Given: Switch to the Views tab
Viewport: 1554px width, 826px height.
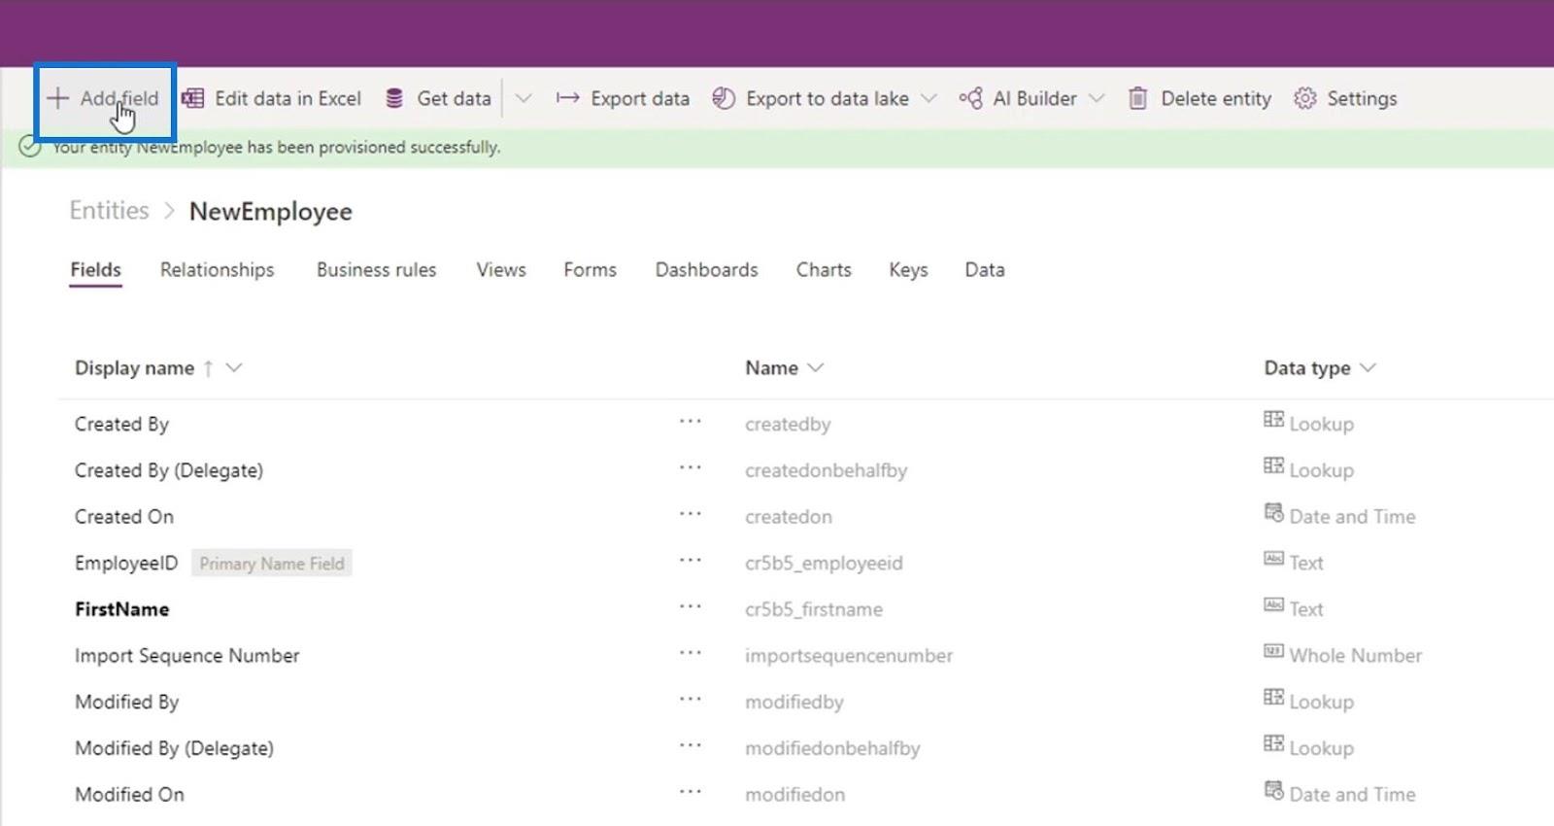Looking at the screenshot, I should (501, 269).
